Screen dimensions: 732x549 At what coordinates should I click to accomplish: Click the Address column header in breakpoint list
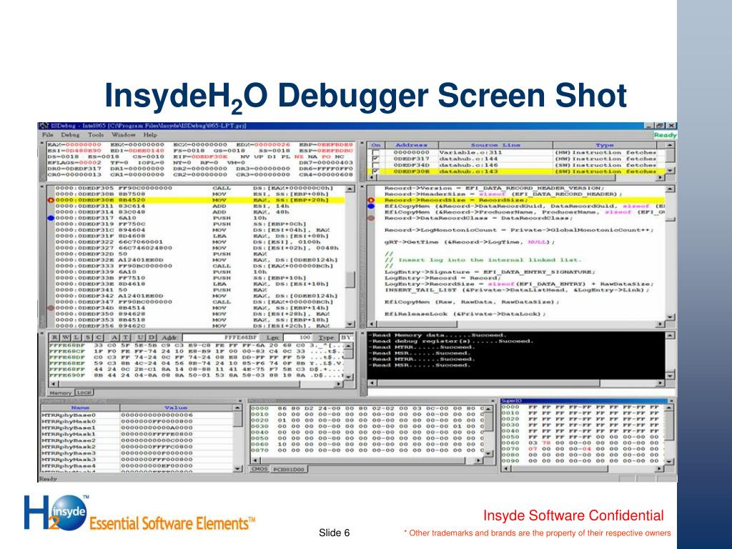click(x=411, y=145)
